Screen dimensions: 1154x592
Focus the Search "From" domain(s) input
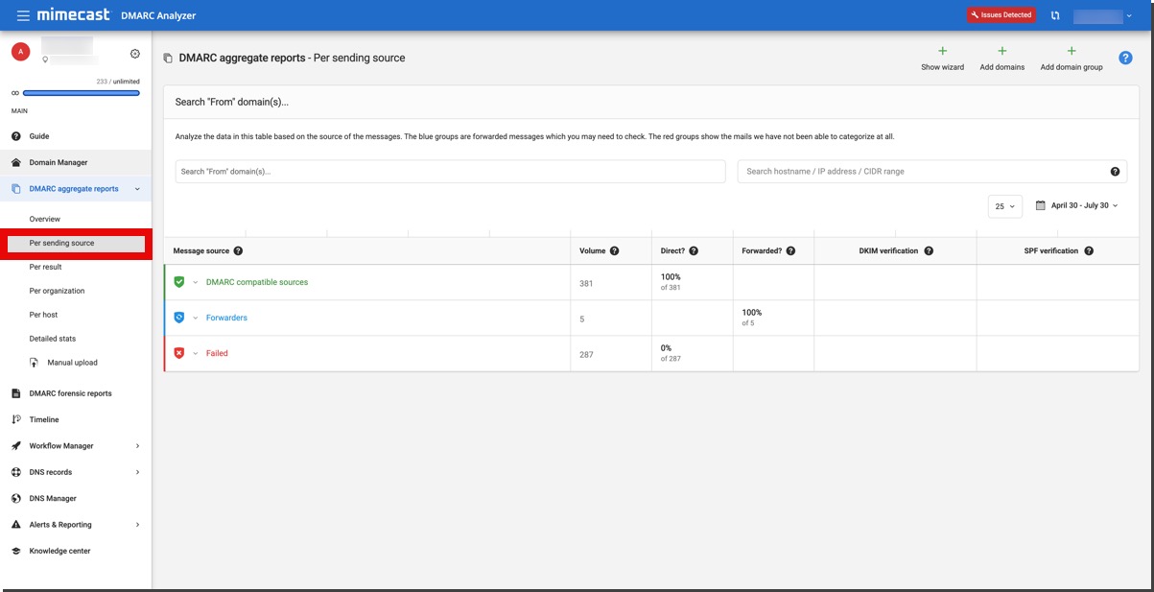tap(450, 172)
